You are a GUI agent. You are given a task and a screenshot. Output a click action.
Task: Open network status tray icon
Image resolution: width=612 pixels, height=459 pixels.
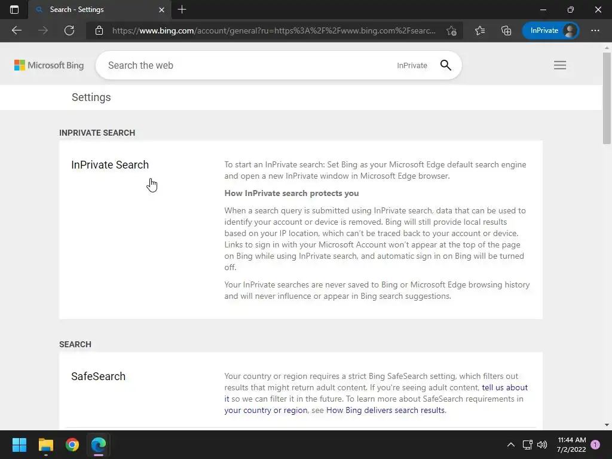(x=527, y=445)
